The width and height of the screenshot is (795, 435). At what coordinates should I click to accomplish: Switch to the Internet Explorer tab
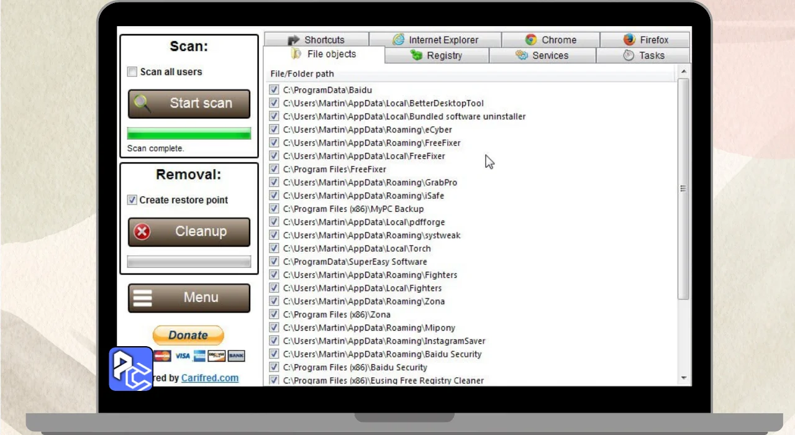[435, 40]
